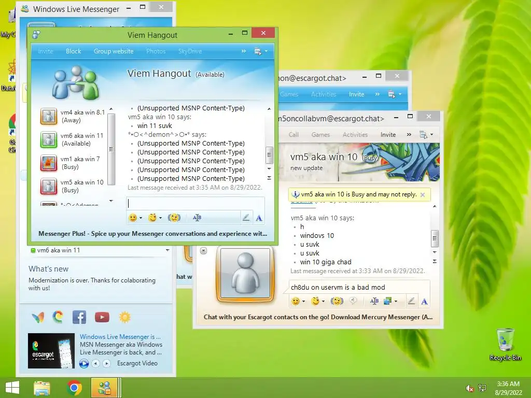Click Invite in the background escargot.chat window
This screenshot has height=398, width=531.
pyautogui.click(x=356, y=94)
